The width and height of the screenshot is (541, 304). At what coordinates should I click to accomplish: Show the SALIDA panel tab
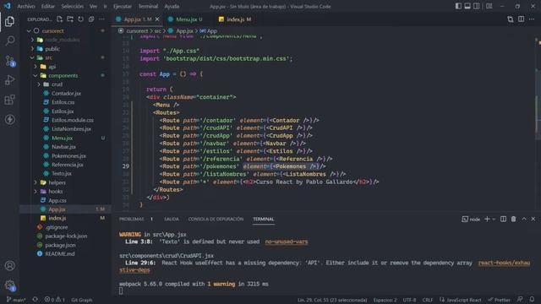(172, 220)
